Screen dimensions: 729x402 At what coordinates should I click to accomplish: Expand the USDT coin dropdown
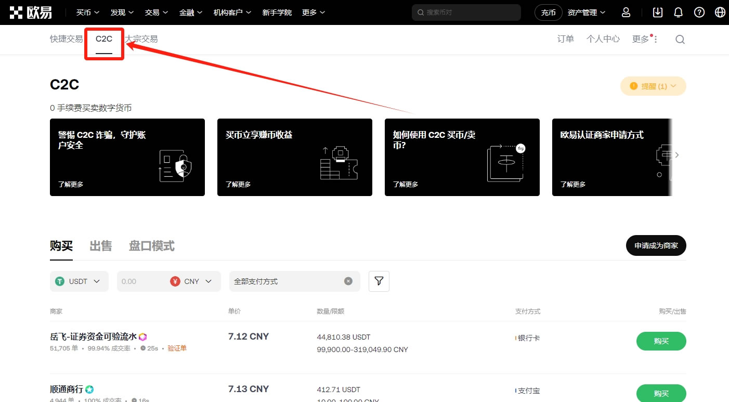[79, 281]
